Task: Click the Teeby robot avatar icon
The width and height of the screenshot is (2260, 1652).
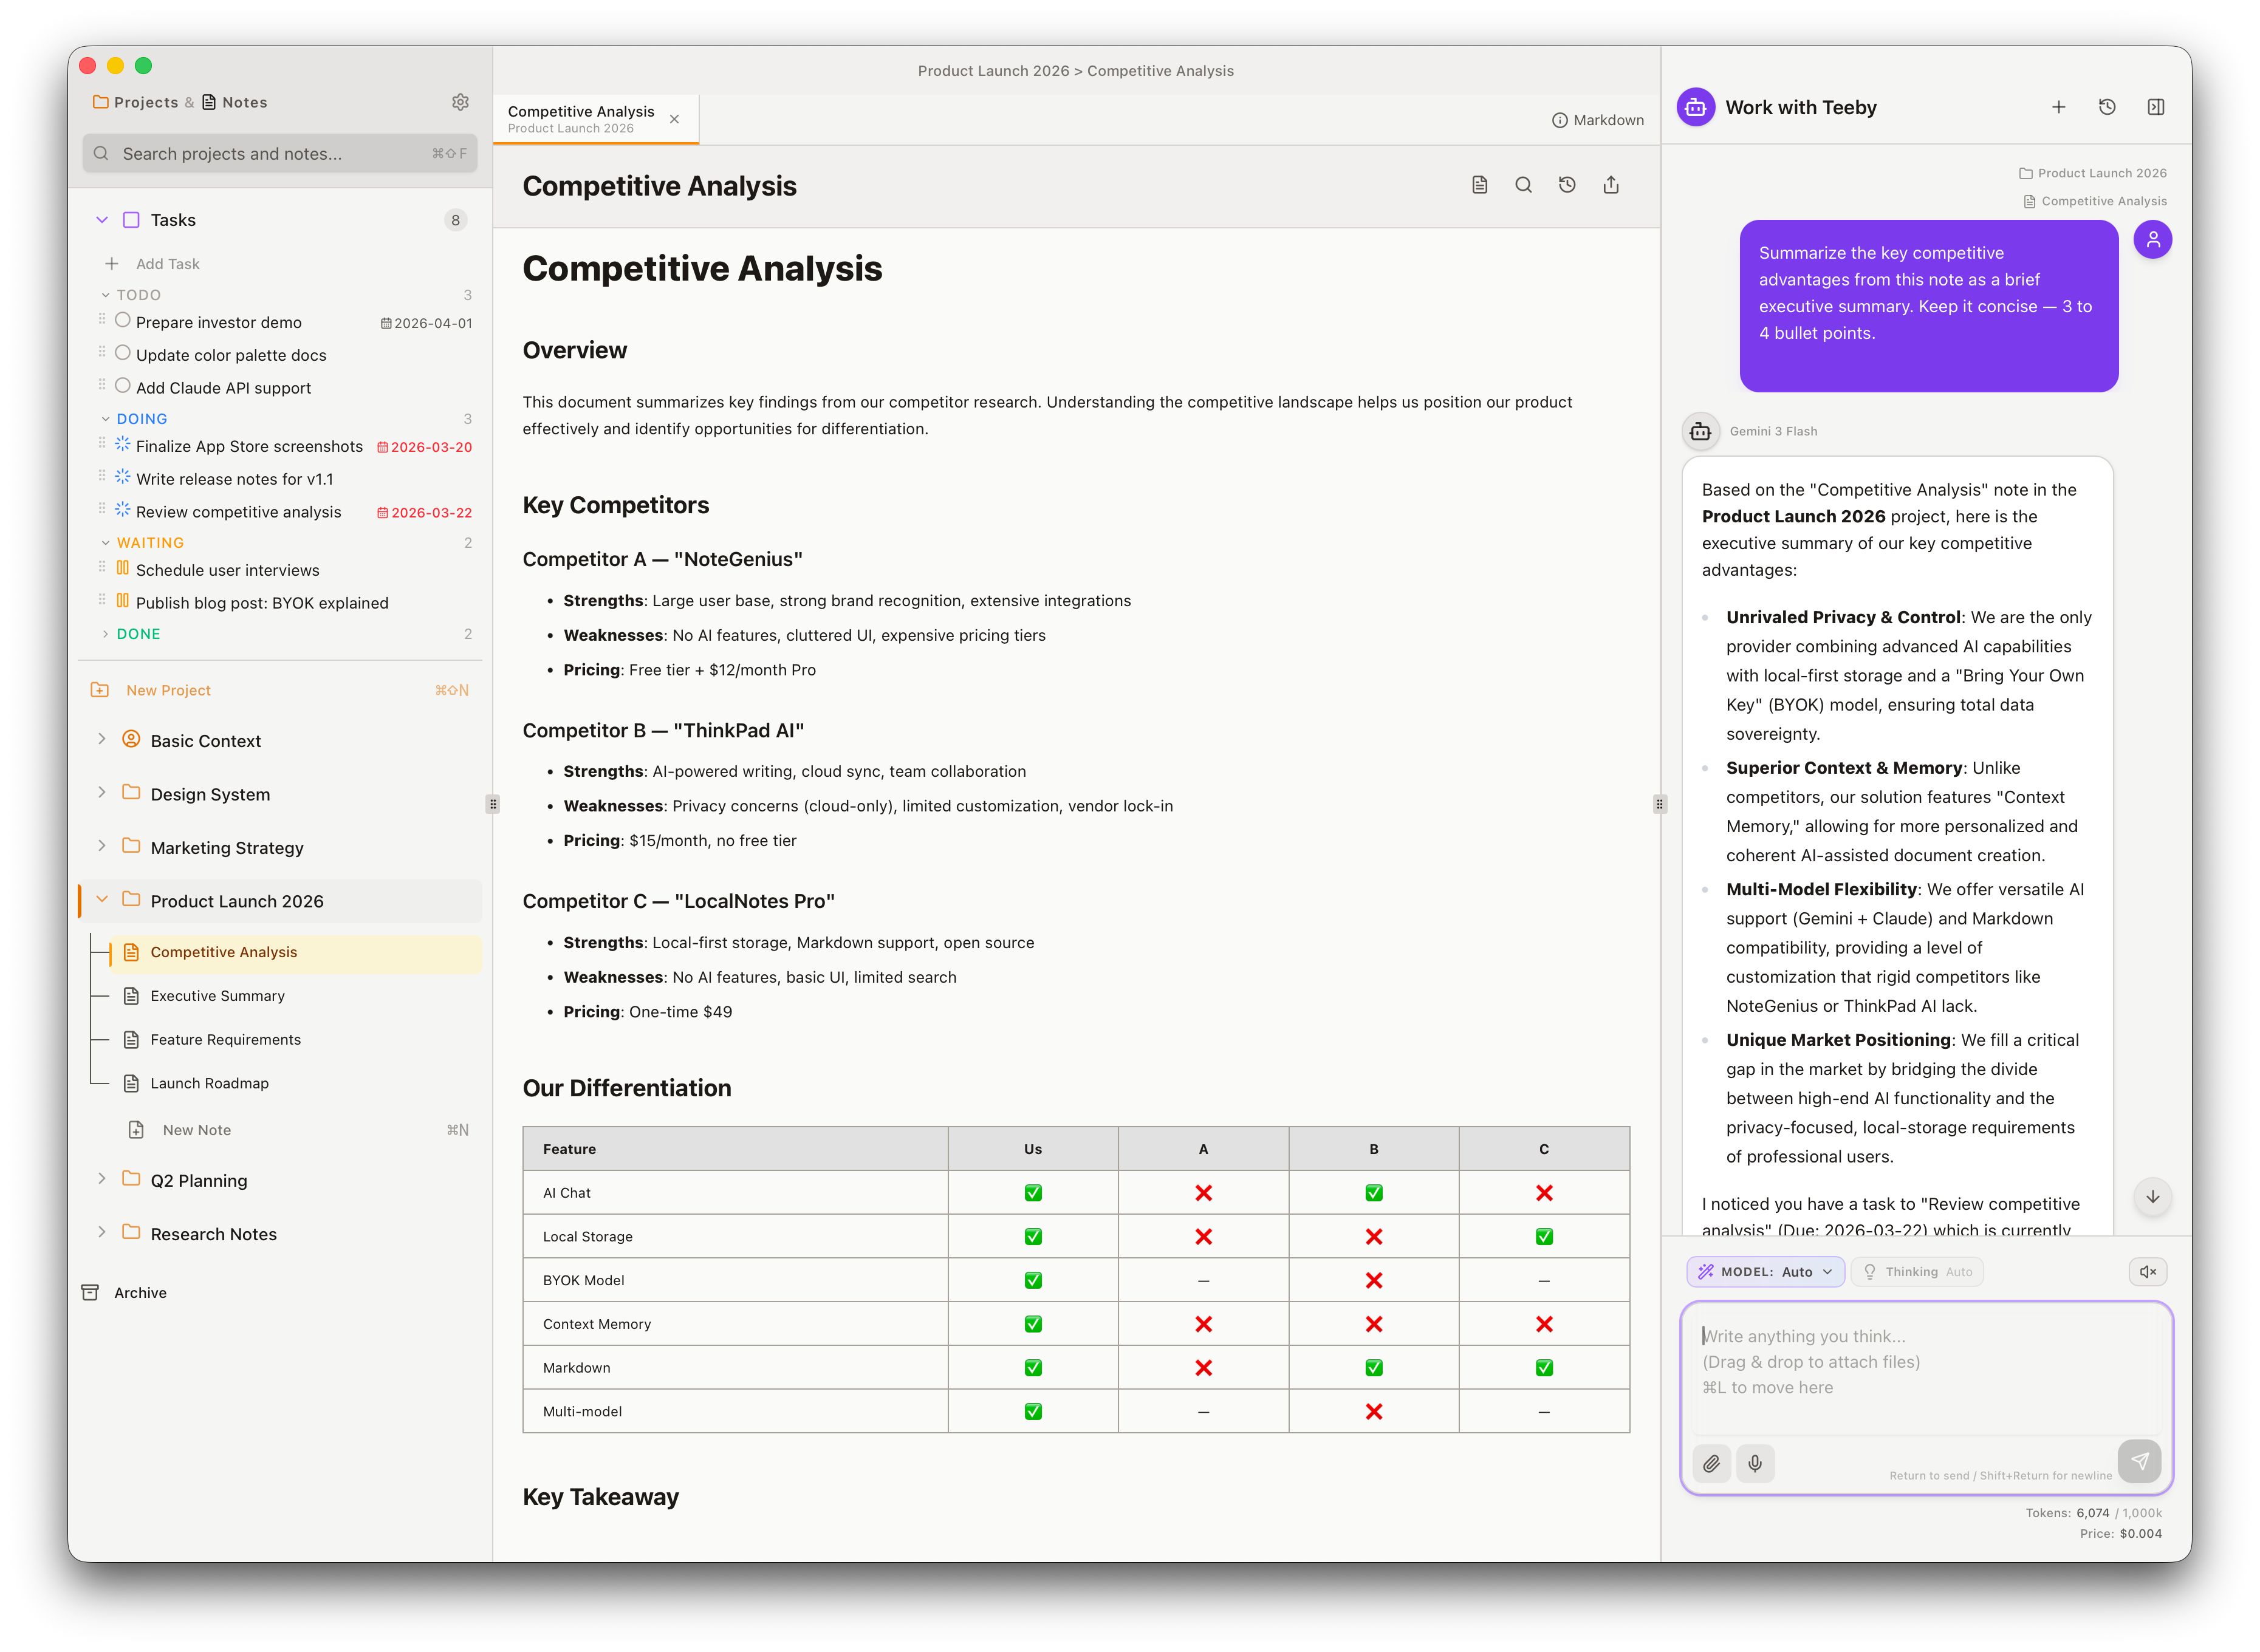Action: (x=1696, y=107)
